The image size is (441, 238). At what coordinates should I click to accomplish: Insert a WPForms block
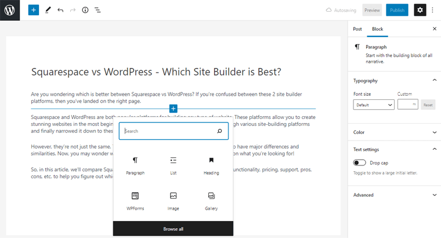[135, 201]
